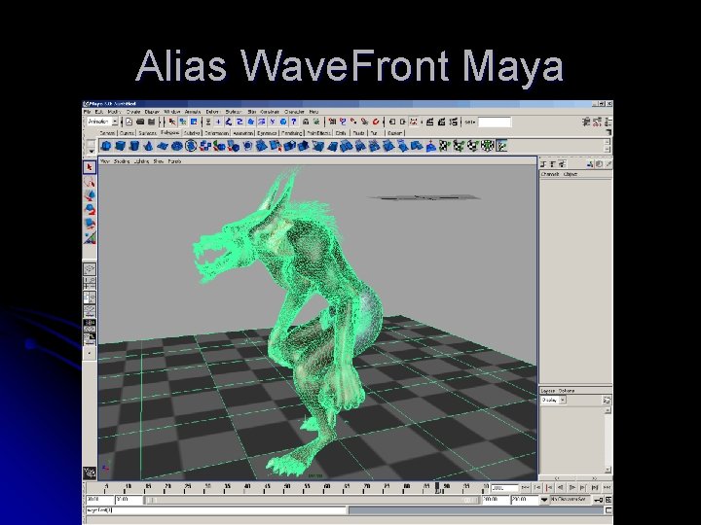Click the blue plus select-mask icon
Image resolution: width=701 pixels, height=525 pixels.
pos(218,122)
